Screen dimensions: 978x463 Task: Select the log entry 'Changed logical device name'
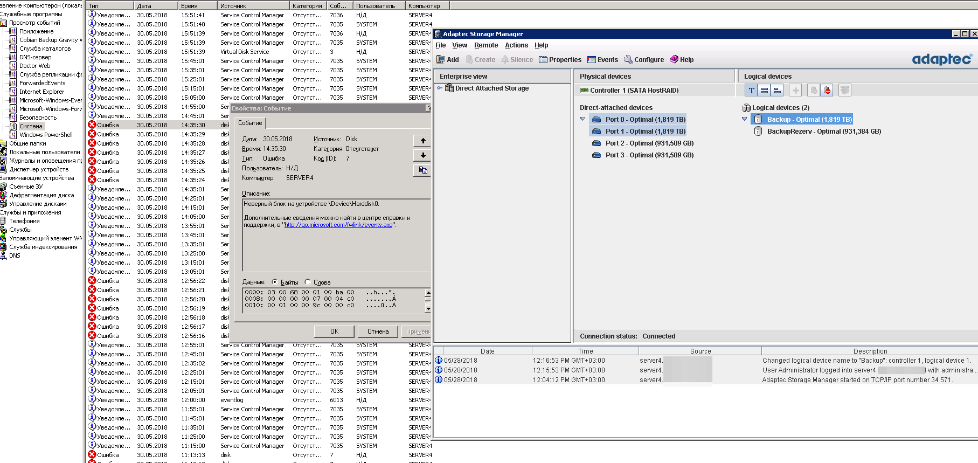(706, 361)
